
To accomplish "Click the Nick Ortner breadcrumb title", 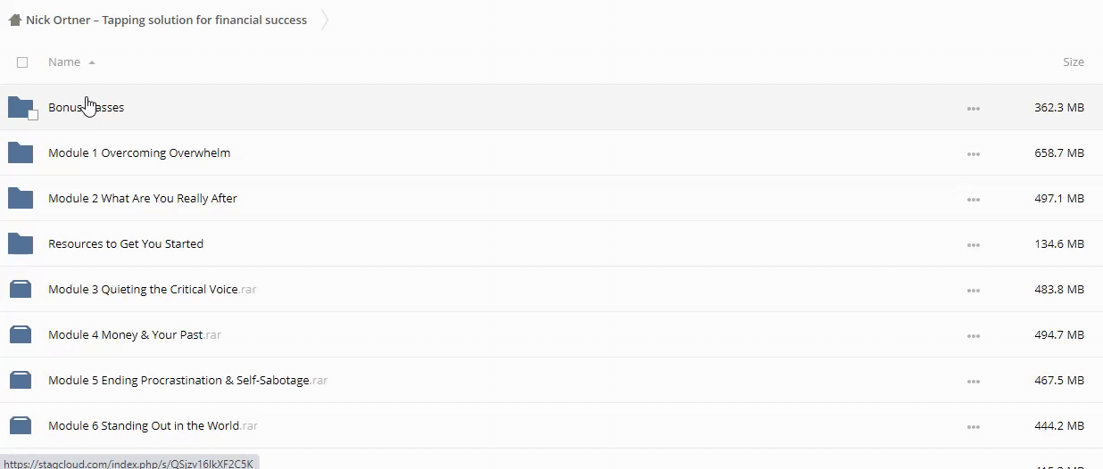I will 166,20.
